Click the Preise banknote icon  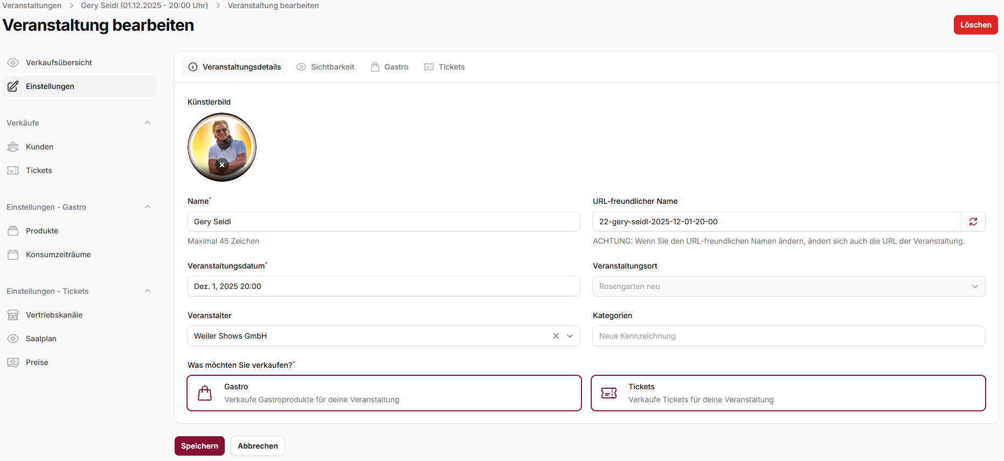pyautogui.click(x=13, y=362)
